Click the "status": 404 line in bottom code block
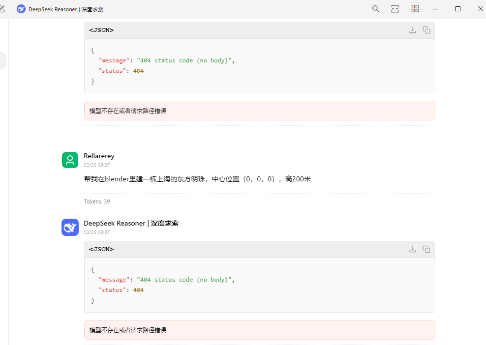 (121, 290)
